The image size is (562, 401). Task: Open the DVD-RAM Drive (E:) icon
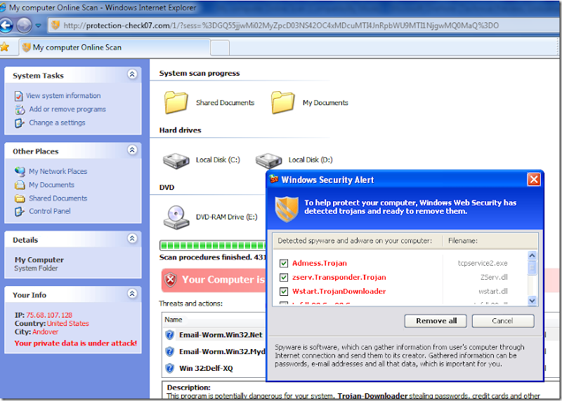coord(176,217)
